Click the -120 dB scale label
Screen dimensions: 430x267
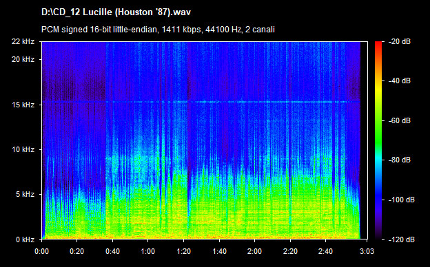coord(402,239)
